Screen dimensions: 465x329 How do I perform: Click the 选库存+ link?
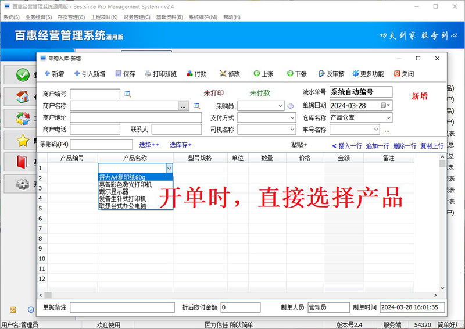coord(181,145)
